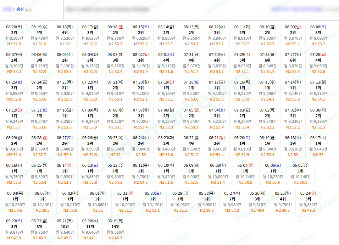The width and height of the screenshot is (339, 245).
Task: Select the 08-19(수) date label
Action: (39, 27)
